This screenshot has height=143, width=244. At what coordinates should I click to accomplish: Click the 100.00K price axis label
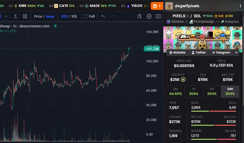click(152, 61)
